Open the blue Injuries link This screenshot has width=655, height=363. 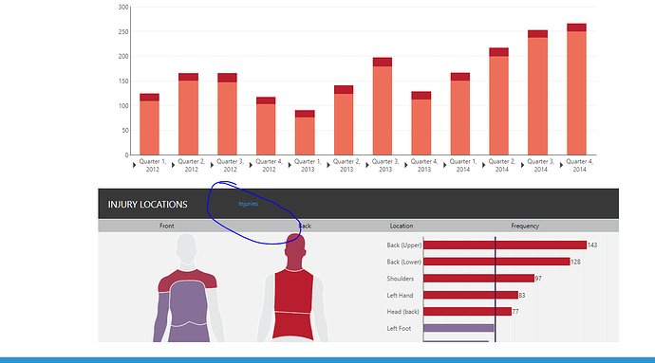248,204
